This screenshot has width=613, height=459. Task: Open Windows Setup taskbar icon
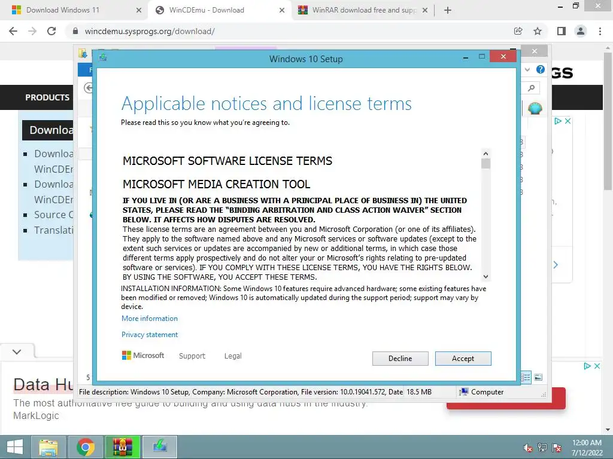[x=160, y=447]
